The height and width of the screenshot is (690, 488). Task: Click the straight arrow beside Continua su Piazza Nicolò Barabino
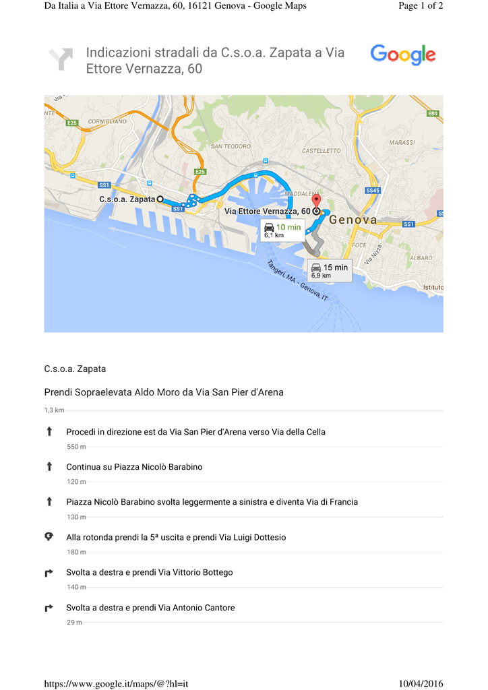49,466
